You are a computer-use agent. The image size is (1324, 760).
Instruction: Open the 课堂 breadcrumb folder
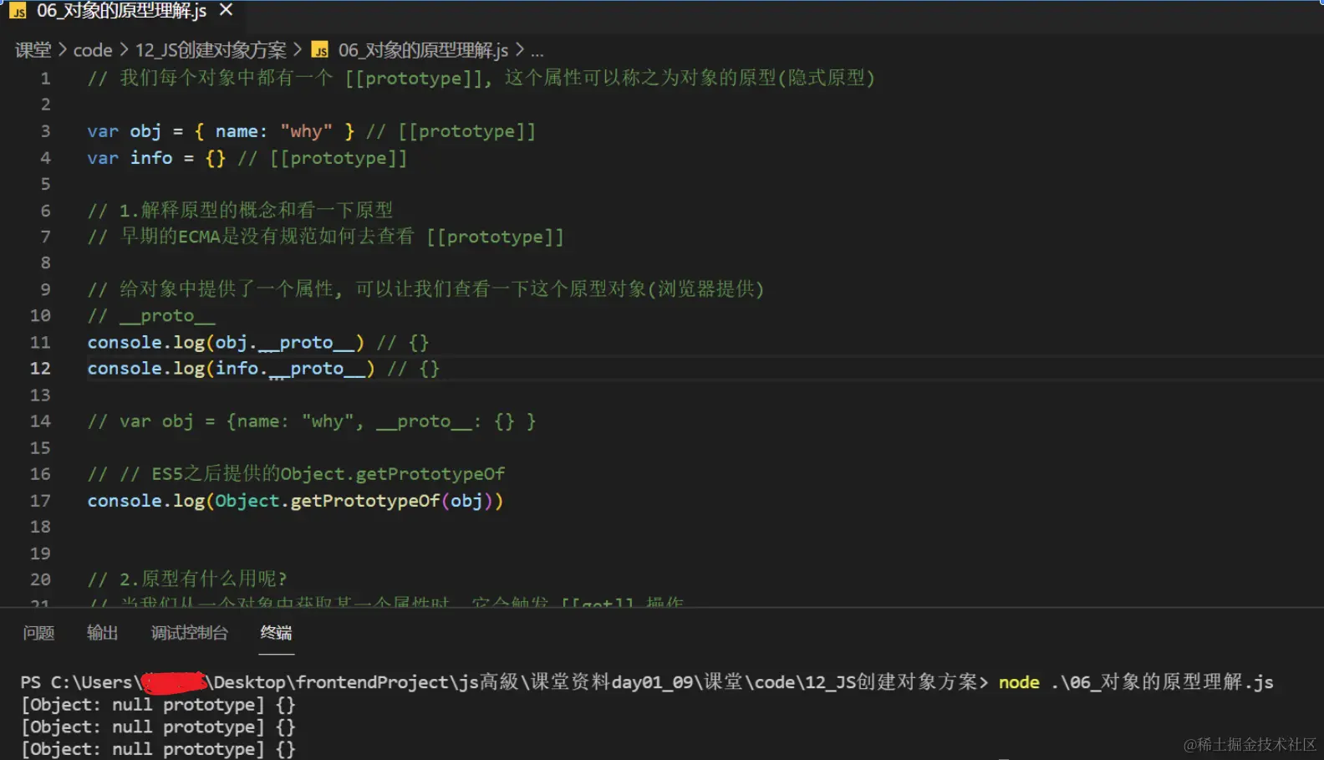(x=33, y=50)
